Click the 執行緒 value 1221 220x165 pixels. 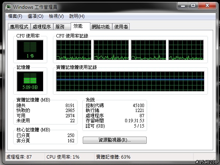[x=139, y=111]
